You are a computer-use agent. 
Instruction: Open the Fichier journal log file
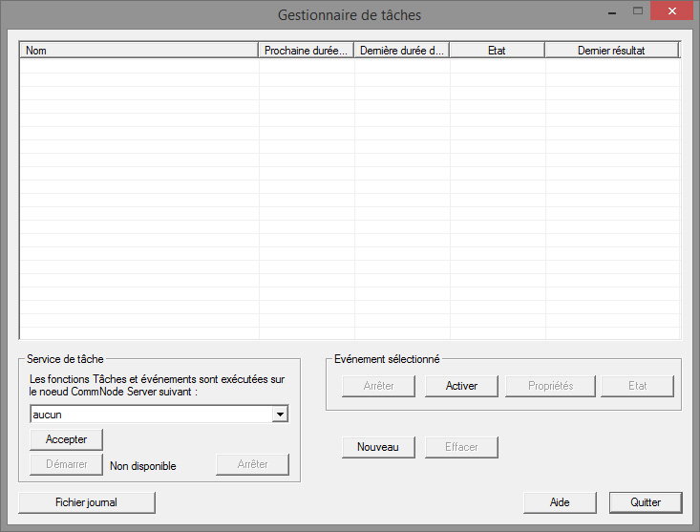point(87,502)
